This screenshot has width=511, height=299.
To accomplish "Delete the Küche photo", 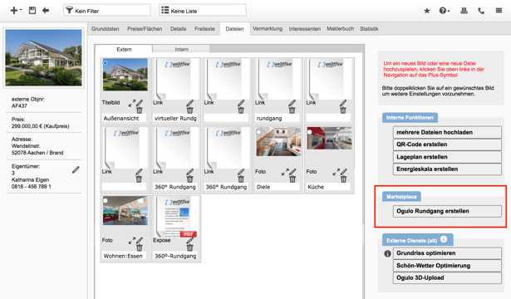I will [x=343, y=179].
